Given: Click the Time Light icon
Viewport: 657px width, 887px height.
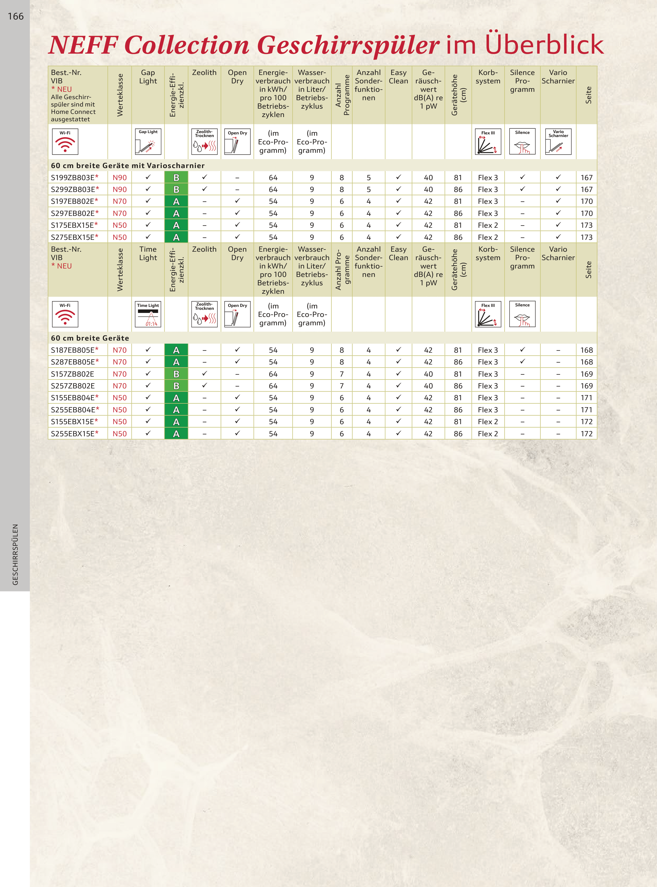Looking at the screenshot, I should click(x=148, y=314).
